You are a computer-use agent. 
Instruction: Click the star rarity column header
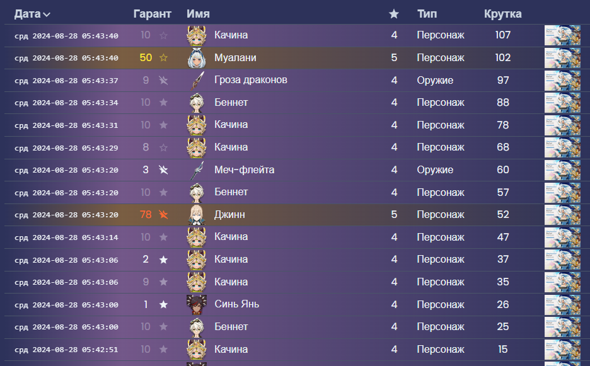tap(394, 14)
